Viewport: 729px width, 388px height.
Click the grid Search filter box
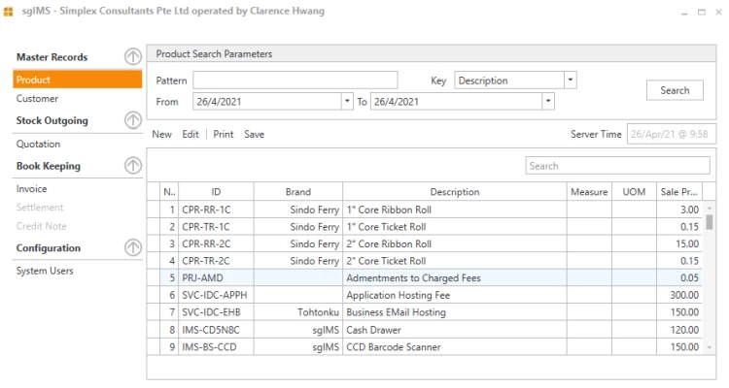pyautogui.click(x=617, y=166)
